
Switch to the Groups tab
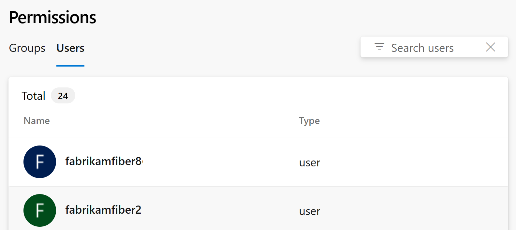point(27,48)
